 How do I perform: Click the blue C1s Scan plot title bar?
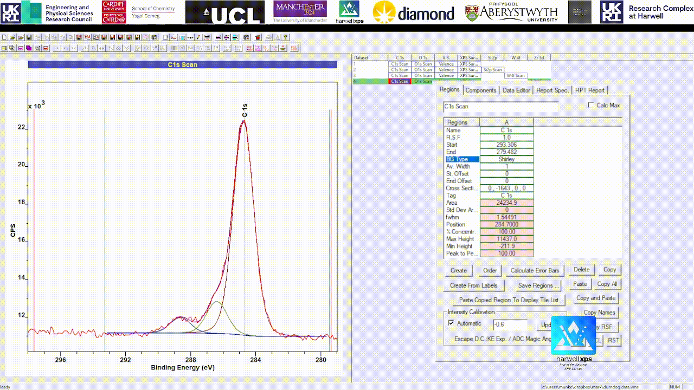[183, 64]
